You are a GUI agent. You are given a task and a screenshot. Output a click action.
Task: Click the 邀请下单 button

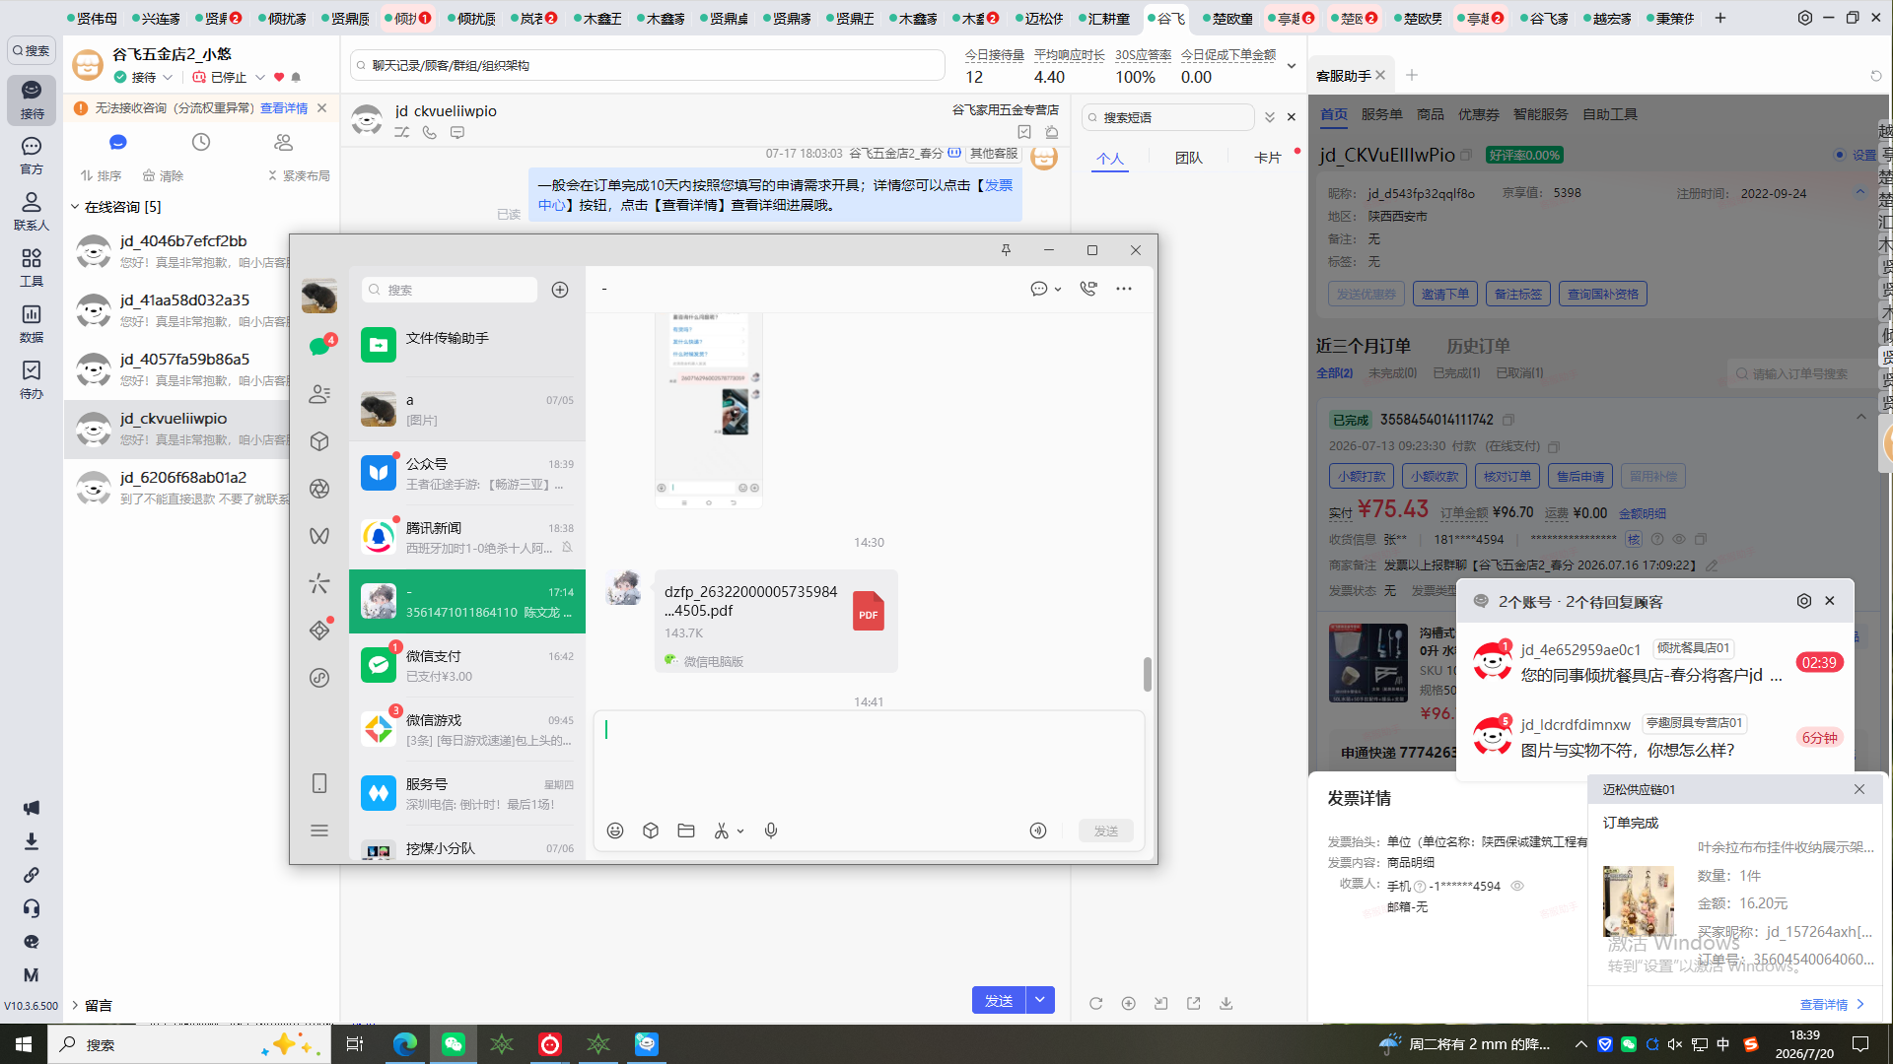[x=1445, y=294]
